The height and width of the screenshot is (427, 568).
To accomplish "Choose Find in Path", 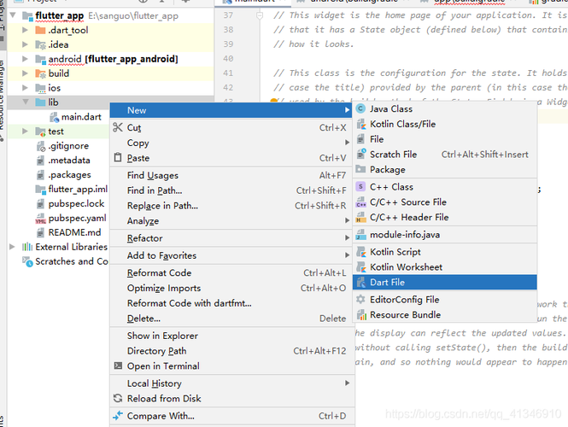I will (x=231, y=190).
